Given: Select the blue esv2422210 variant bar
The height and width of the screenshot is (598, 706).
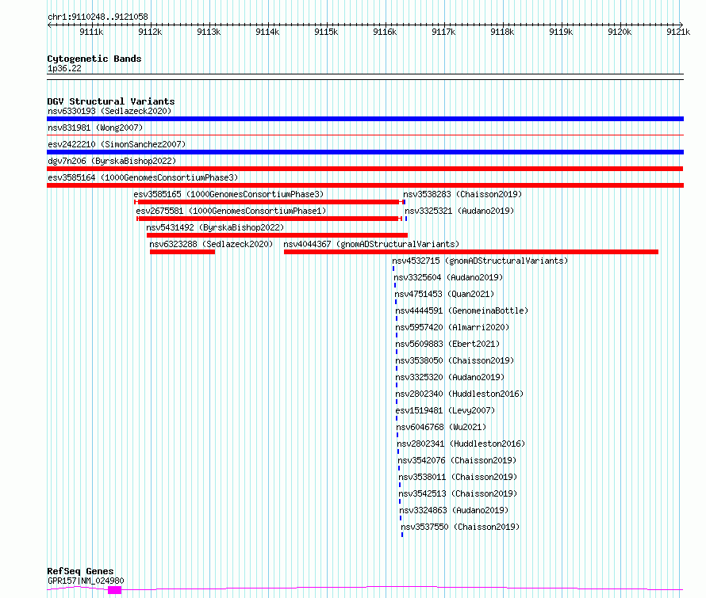Looking at the screenshot, I should point(365,152).
